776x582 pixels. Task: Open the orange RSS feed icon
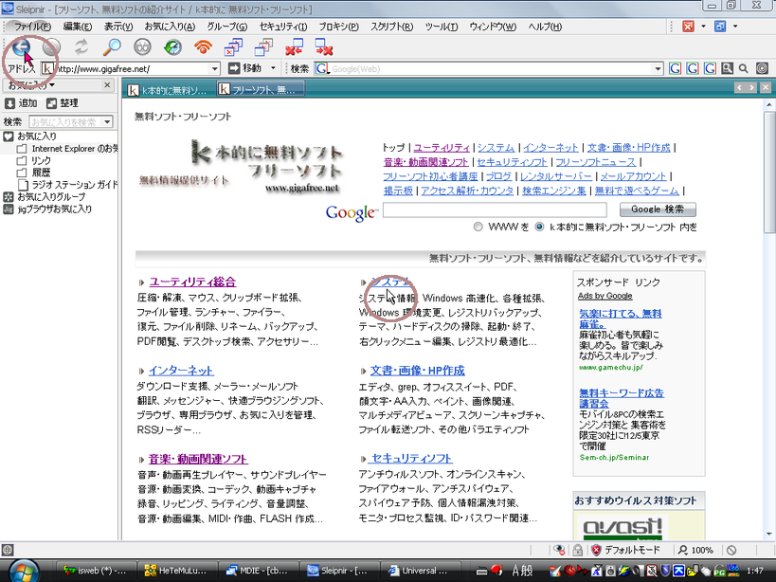203,47
